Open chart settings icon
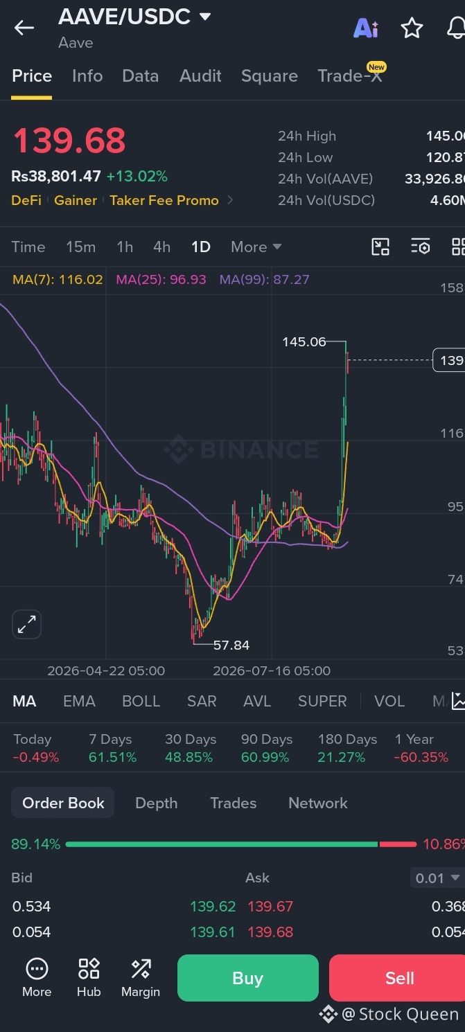The image size is (465, 1032). click(x=420, y=247)
